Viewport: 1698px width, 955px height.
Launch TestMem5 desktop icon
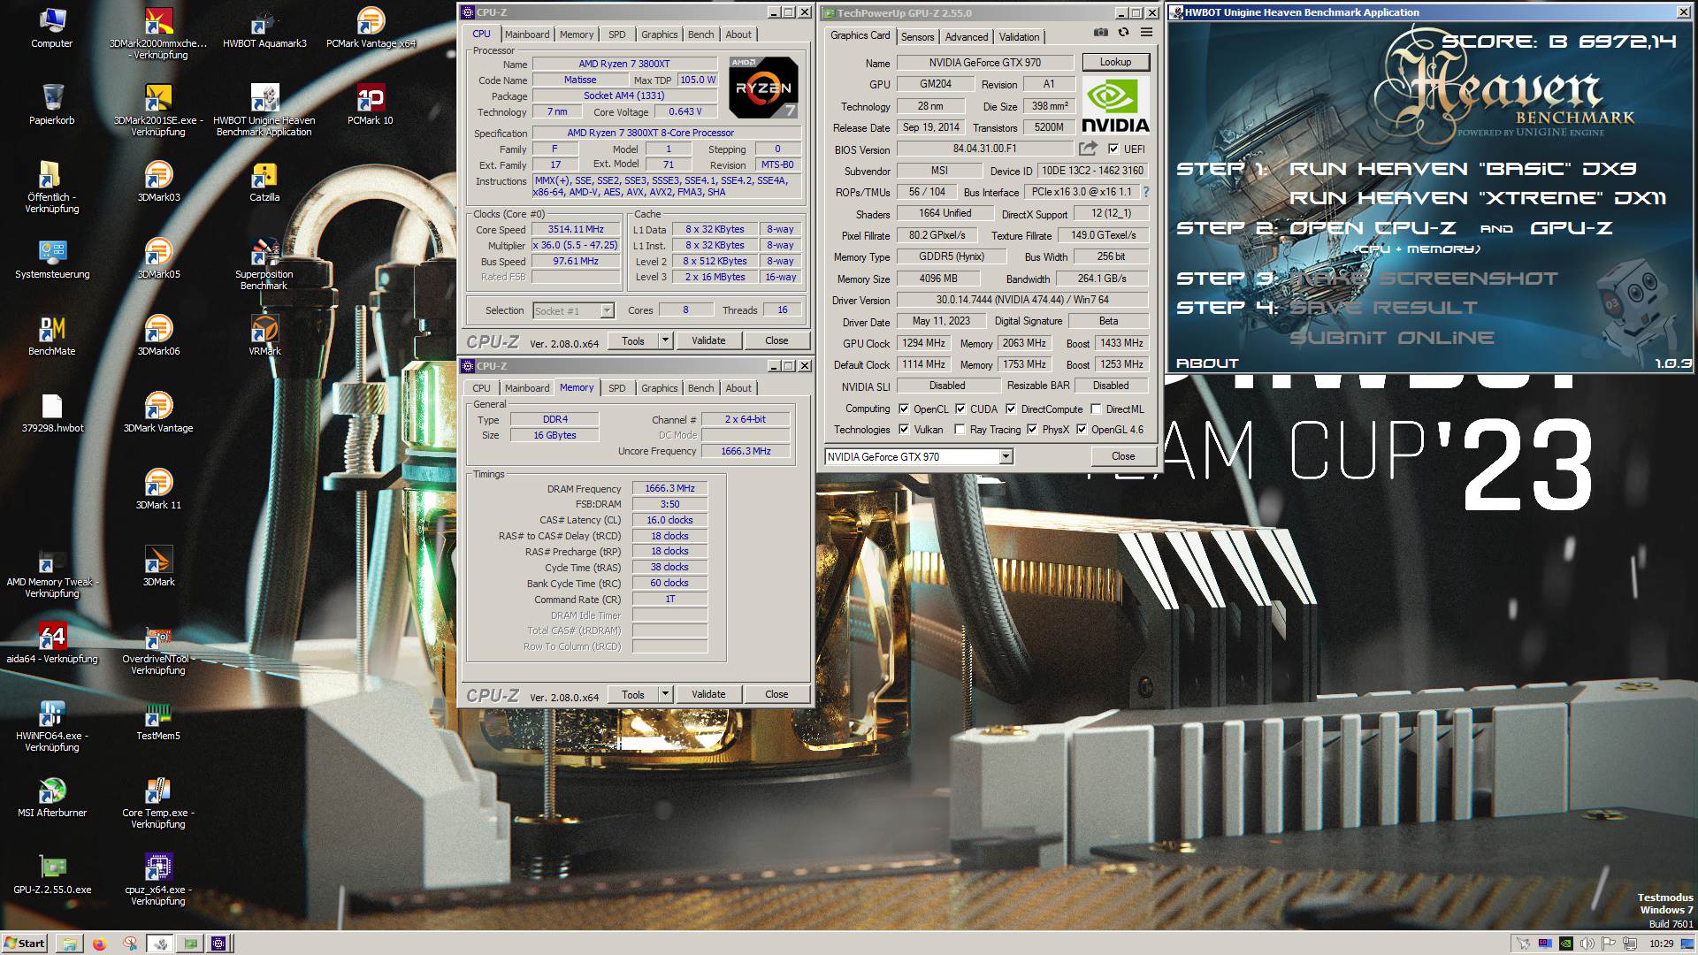(x=158, y=720)
